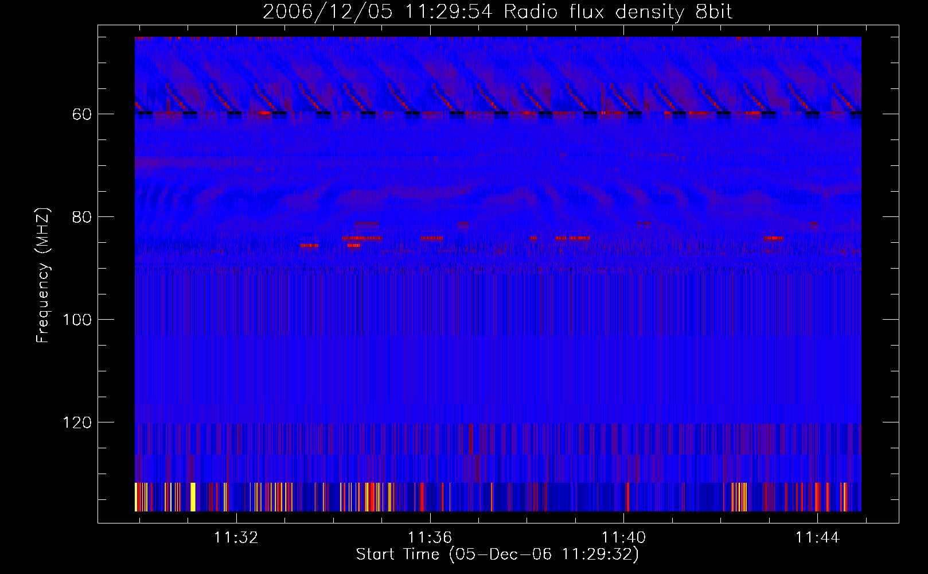
Task: Click the '80' frequency tick label
Action: point(82,218)
